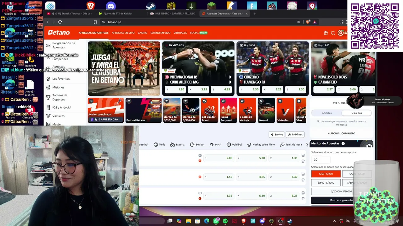Open the APUESTAS EN VIVO menu
Screen dimensions: 403x226
tap(123, 33)
